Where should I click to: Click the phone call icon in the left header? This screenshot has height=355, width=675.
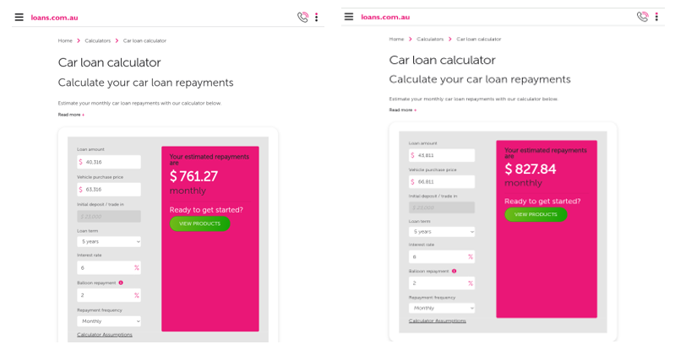[302, 17]
